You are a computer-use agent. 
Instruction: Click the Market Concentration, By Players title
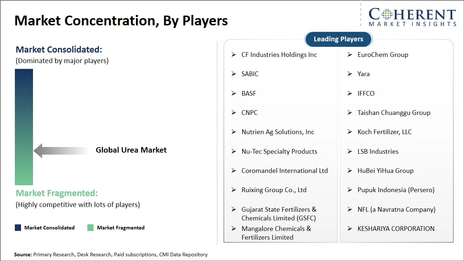pos(121,21)
